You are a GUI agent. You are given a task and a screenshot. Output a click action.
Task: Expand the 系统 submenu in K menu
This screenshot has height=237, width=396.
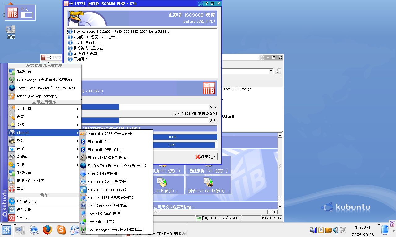(44, 165)
